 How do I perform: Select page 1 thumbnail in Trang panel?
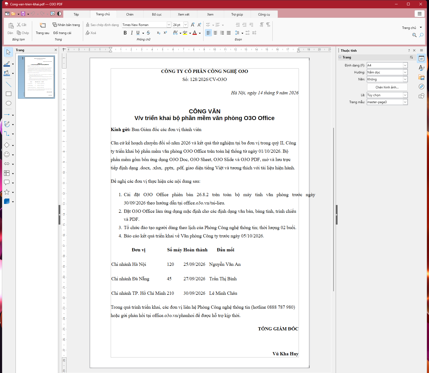pyautogui.click(x=36, y=77)
